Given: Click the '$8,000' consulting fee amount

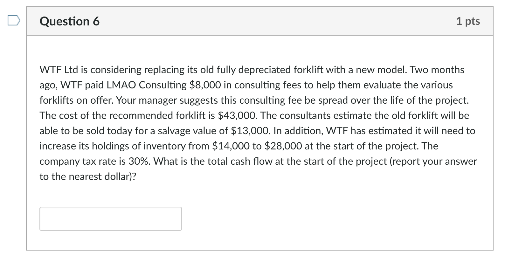Looking at the screenshot, I should coord(204,85).
